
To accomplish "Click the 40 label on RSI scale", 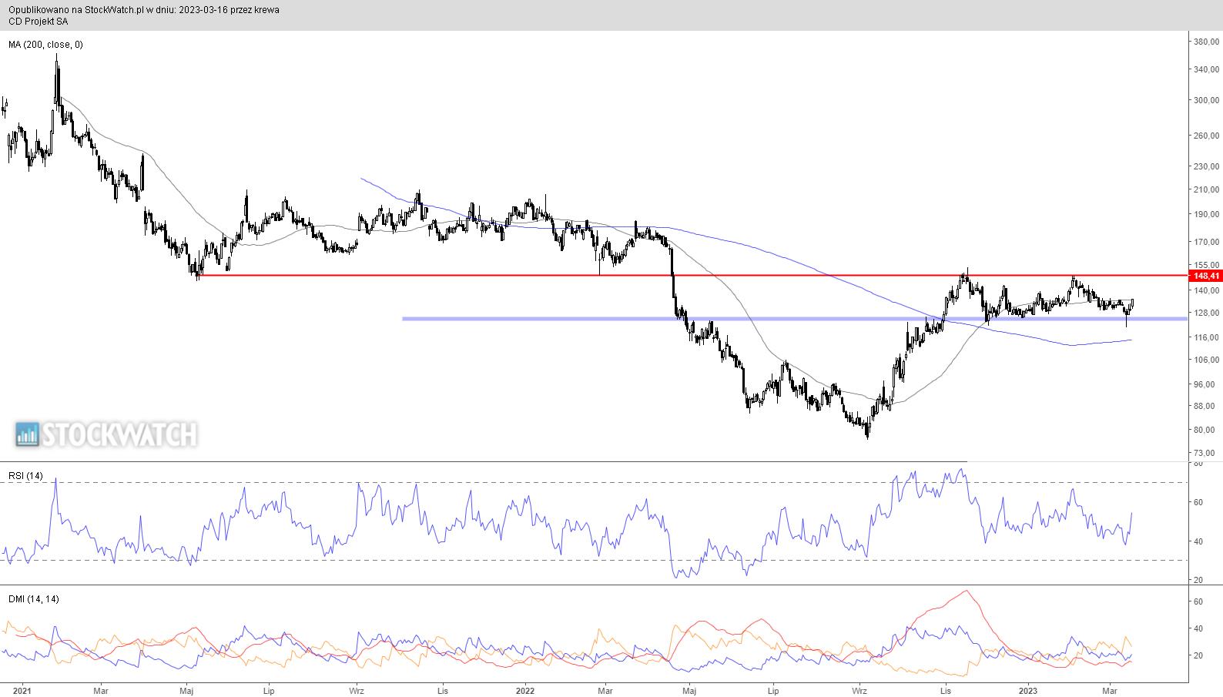I will click(1198, 541).
